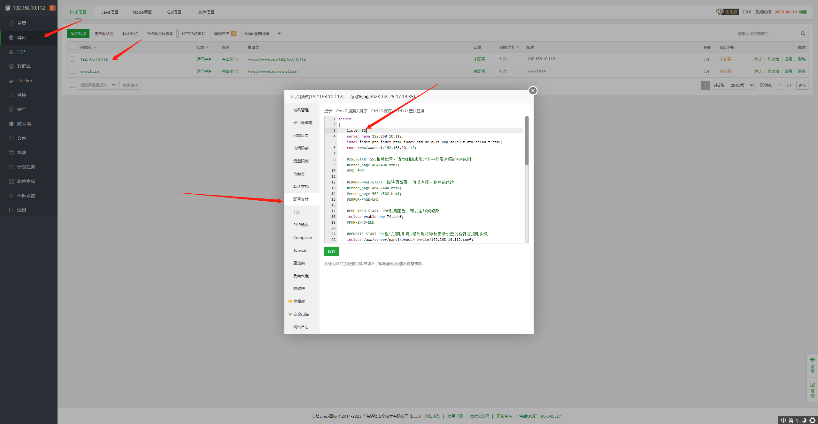Open the 状态 column filter arrow
Image resolution: width=818 pixels, height=424 pixels.
click(x=207, y=48)
